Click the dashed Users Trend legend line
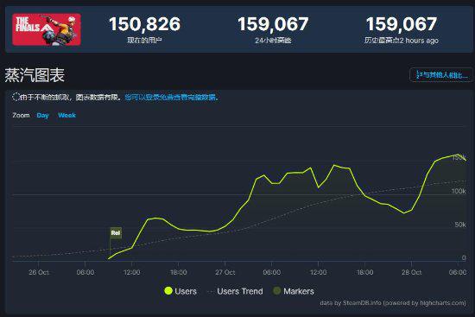The width and height of the screenshot is (475, 317). click(210, 292)
